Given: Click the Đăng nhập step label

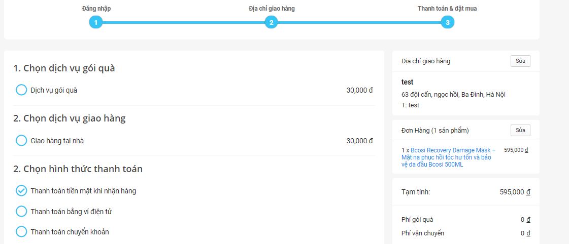Looking at the screenshot, I should [96, 9].
